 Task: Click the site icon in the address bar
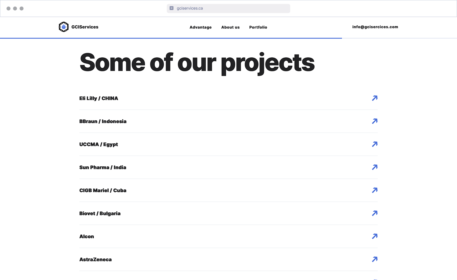[172, 8]
